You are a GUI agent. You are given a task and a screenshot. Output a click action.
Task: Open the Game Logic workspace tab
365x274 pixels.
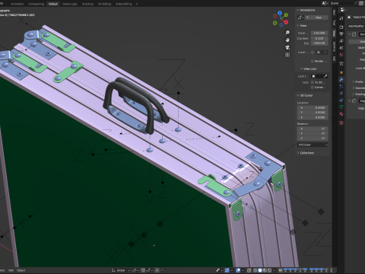(70, 4)
